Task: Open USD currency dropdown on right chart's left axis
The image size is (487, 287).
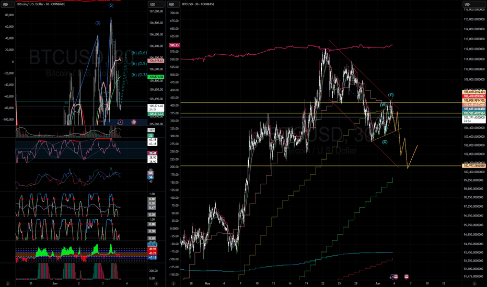Action: pyautogui.click(x=173, y=4)
